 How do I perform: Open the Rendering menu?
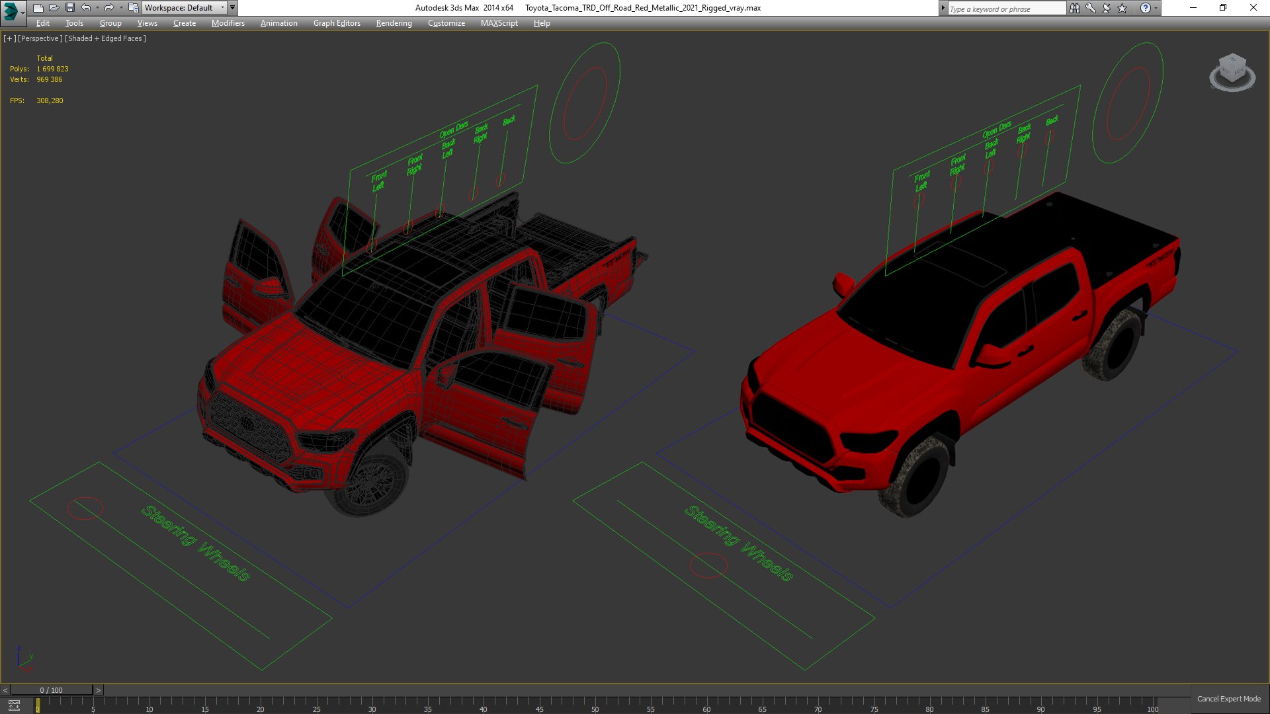394,23
